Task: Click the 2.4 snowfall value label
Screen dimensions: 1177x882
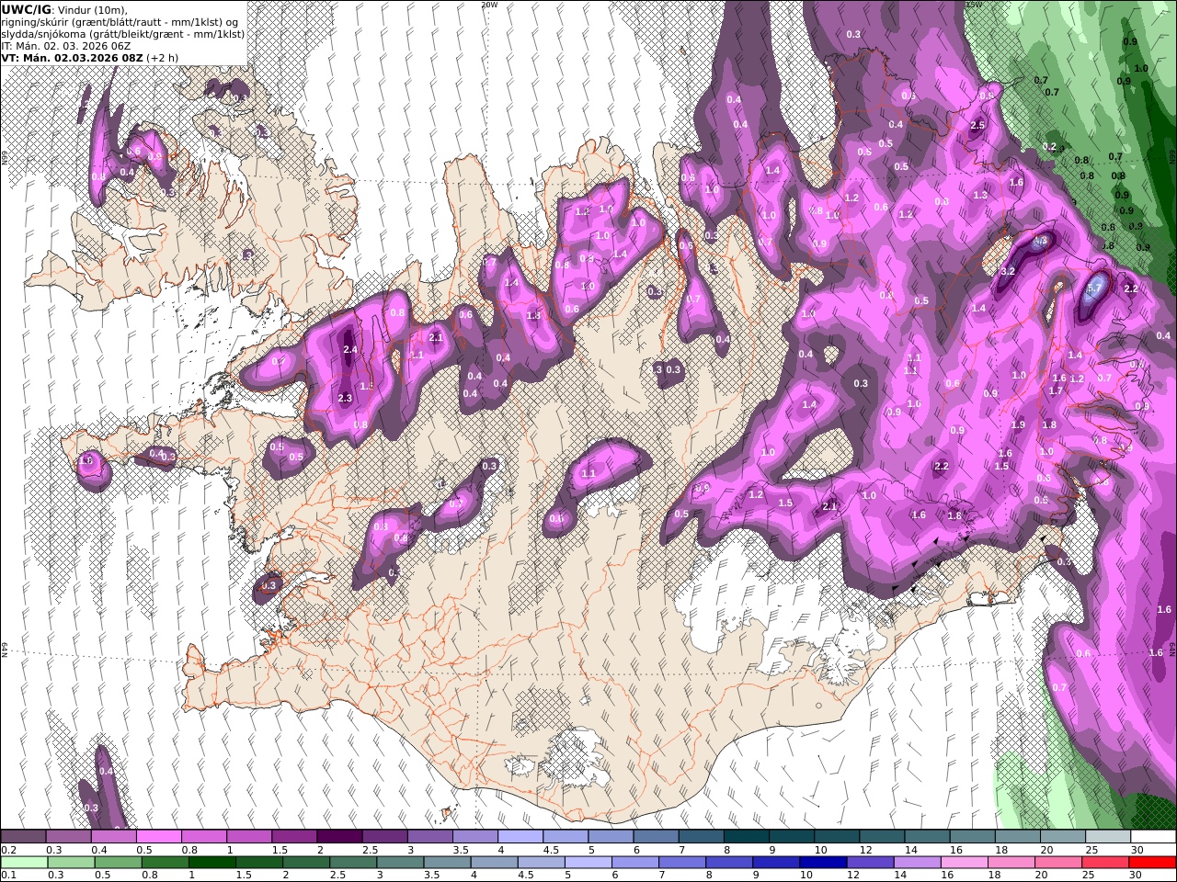Action: click(349, 350)
